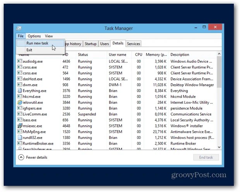Click the DWM-1 user name cell
This screenshot has width=240, height=192.
click(x=115, y=85)
